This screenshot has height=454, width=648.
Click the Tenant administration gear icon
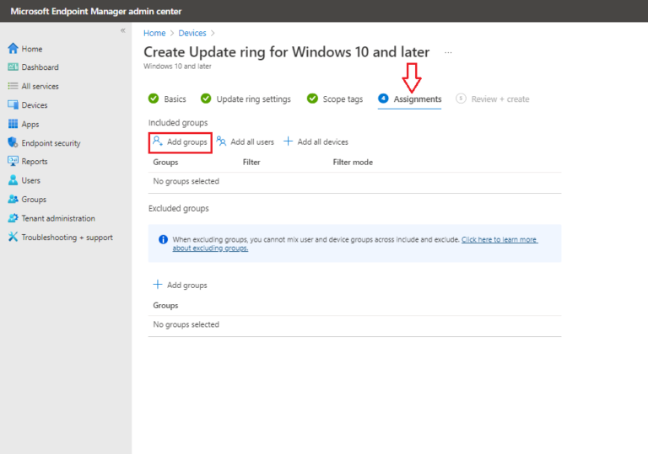[13, 218]
